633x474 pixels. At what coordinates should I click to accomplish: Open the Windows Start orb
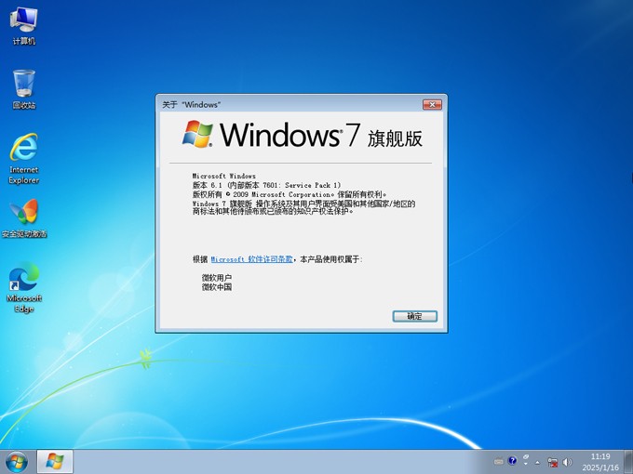[17, 462]
